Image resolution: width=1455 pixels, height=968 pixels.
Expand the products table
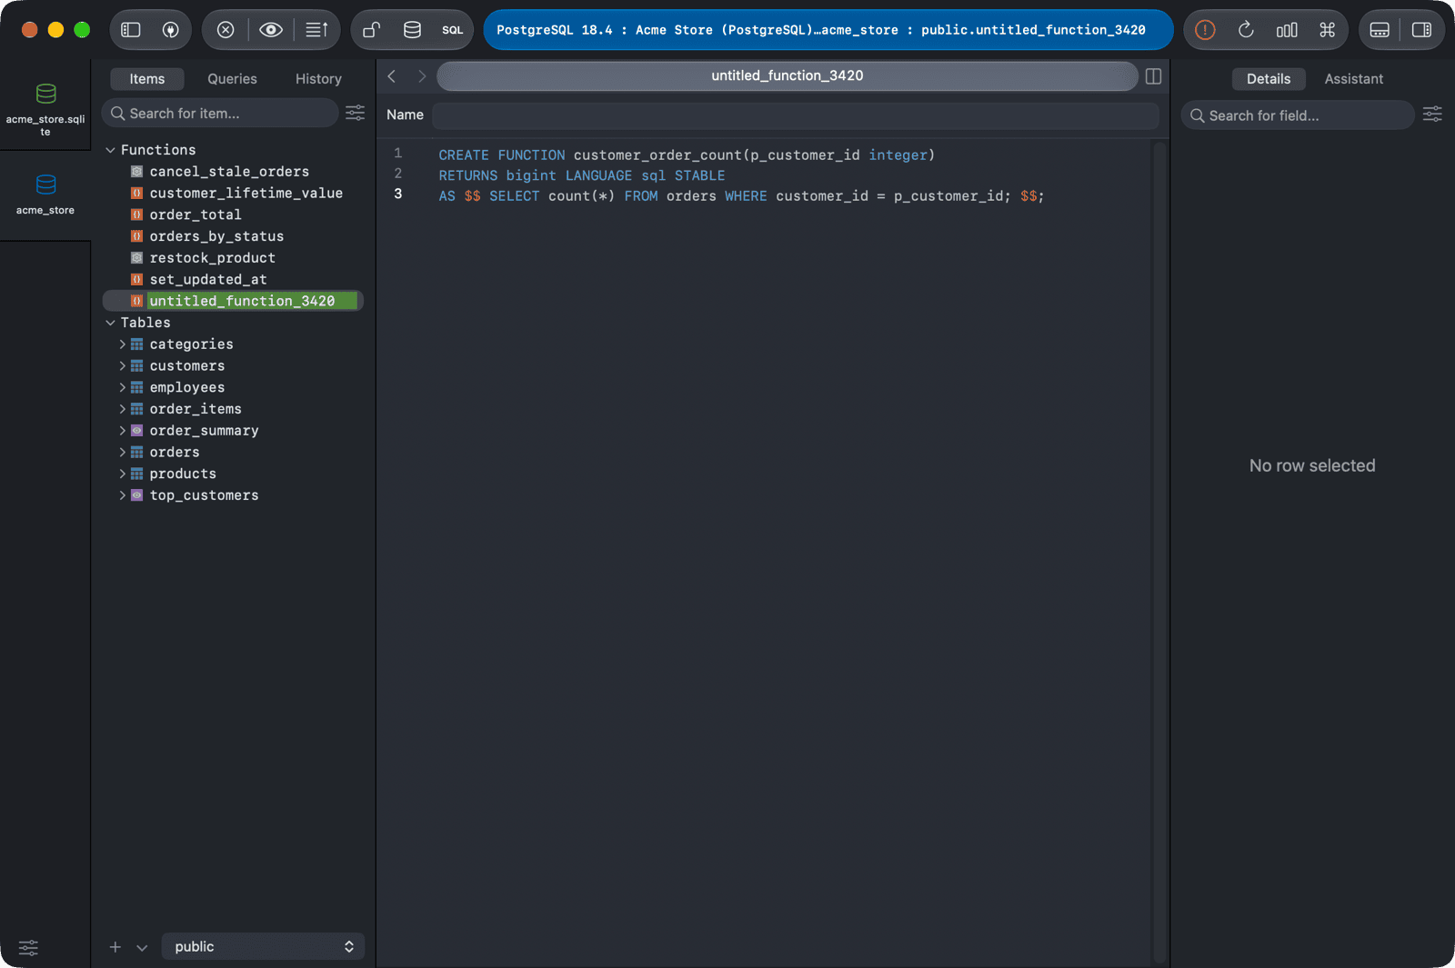(122, 474)
